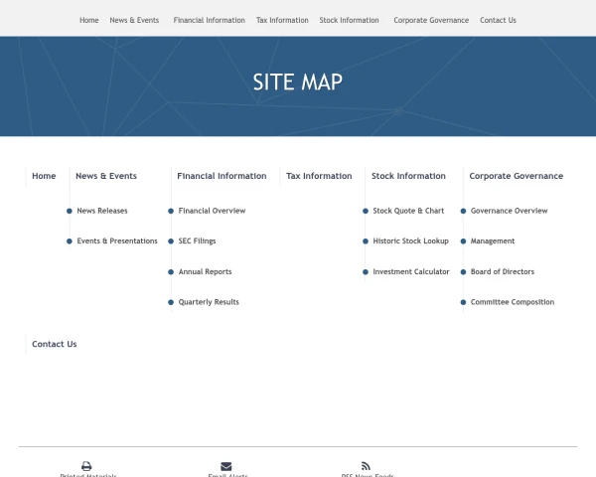Viewport: 596px width, 477px height.
Task: Click the News Releases site map link
Action: tap(102, 211)
